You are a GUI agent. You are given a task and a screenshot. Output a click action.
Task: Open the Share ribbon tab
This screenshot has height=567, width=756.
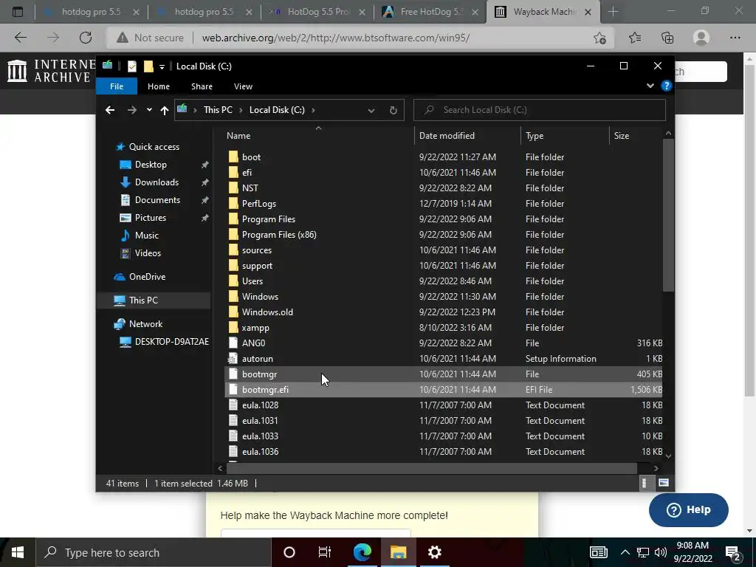202,86
